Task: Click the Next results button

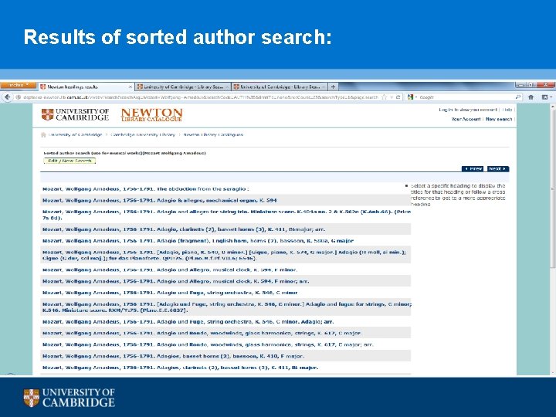Action: coord(498,169)
